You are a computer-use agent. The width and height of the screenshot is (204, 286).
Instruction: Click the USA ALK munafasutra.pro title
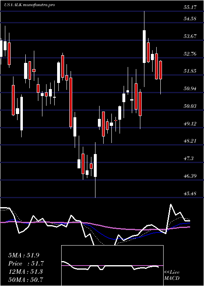click(29, 5)
